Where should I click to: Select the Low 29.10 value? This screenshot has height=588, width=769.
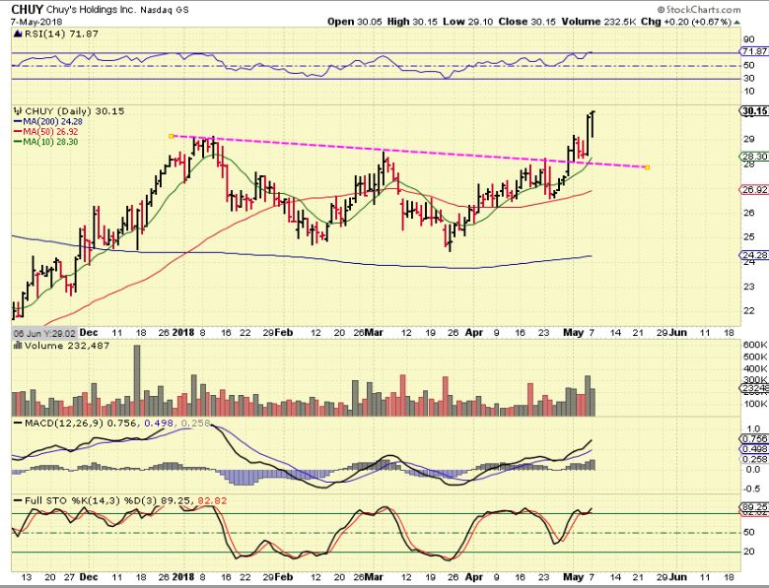click(468, 22)
